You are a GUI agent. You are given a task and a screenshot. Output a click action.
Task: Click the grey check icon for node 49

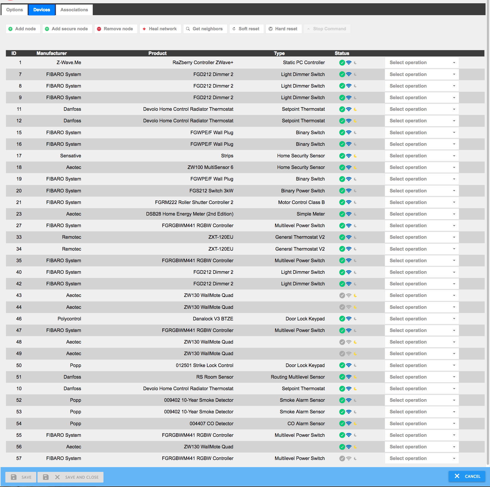pyautogui.click(x=342, y=354)
